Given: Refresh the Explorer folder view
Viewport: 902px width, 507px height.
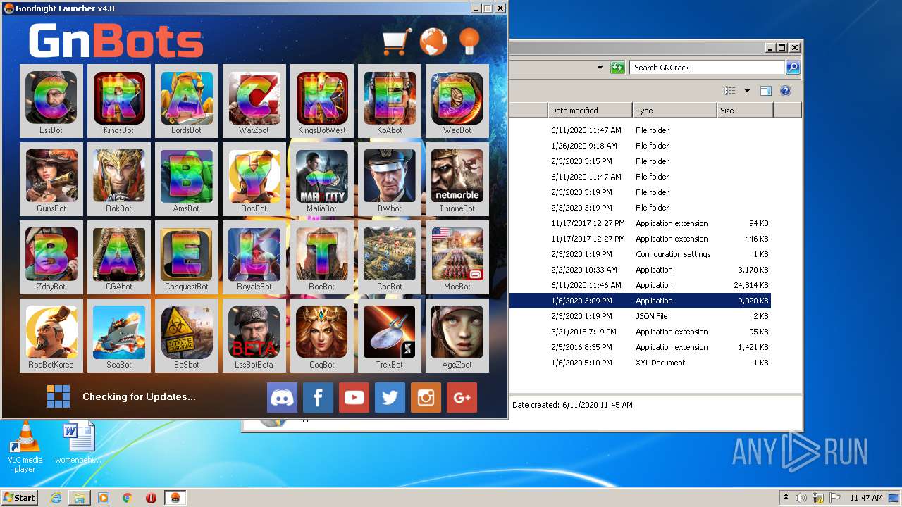Looking at the screenshot, I should [617, 68].
